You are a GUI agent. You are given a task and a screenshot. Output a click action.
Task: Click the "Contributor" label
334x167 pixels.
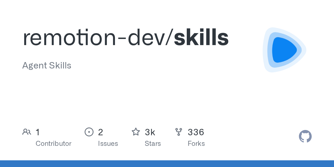(x=53, y=144)
